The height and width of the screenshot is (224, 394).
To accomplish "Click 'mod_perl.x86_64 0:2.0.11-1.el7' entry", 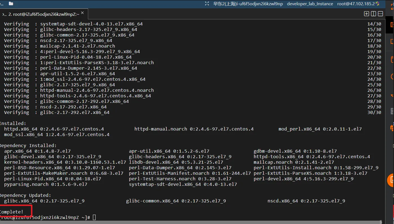I will [x=320, y=129].
